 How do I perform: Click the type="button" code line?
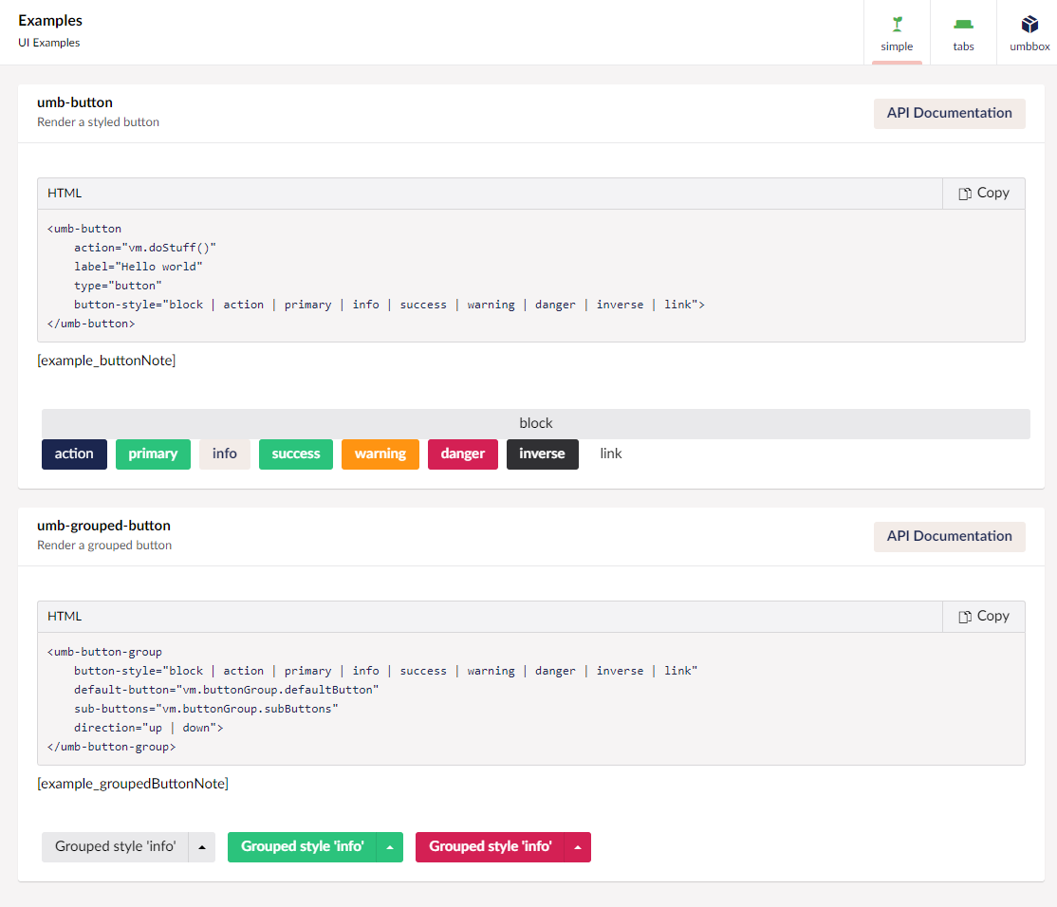click(118, 286)
